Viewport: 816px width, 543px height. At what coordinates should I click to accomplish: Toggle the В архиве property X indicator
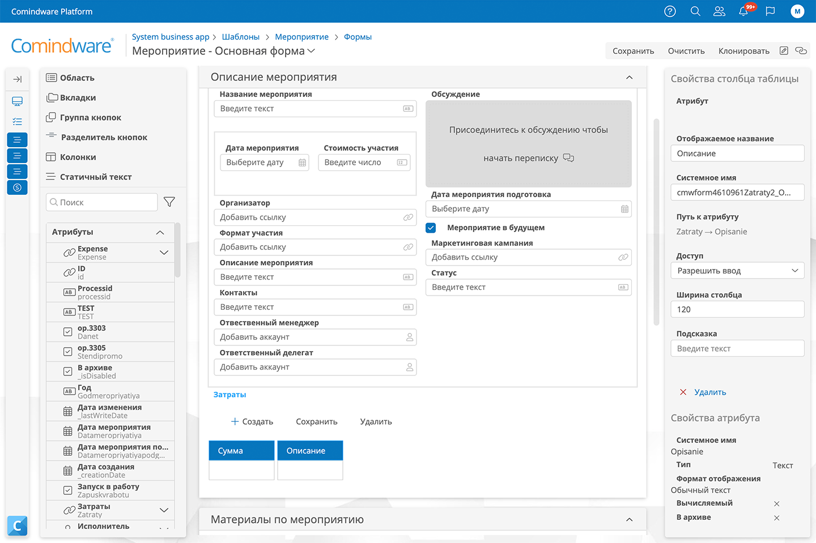(x=776, y=518)
